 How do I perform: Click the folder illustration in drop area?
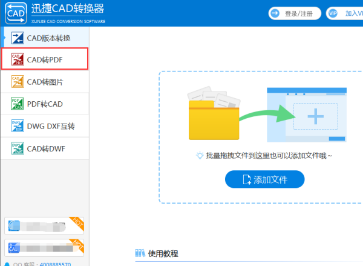coord(214,113)
